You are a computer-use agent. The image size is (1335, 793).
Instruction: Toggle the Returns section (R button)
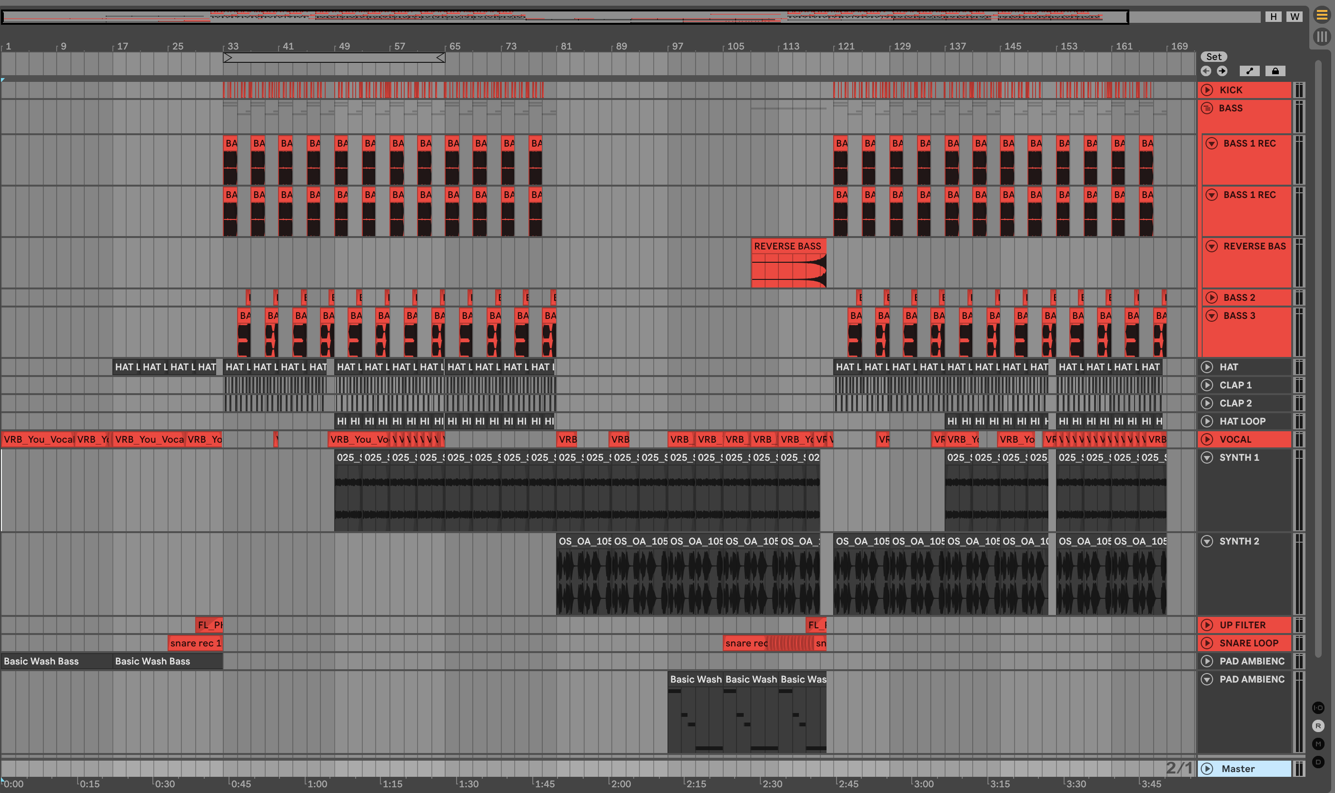tap(1318, 726)
